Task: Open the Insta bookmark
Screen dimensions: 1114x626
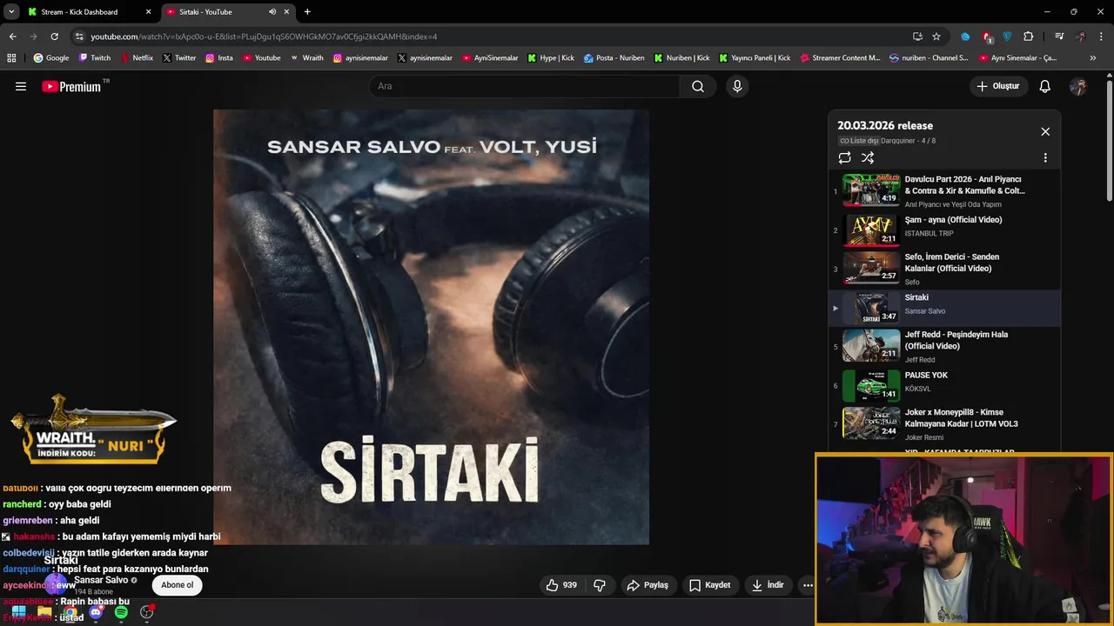Action: click(x=219, y=58)
